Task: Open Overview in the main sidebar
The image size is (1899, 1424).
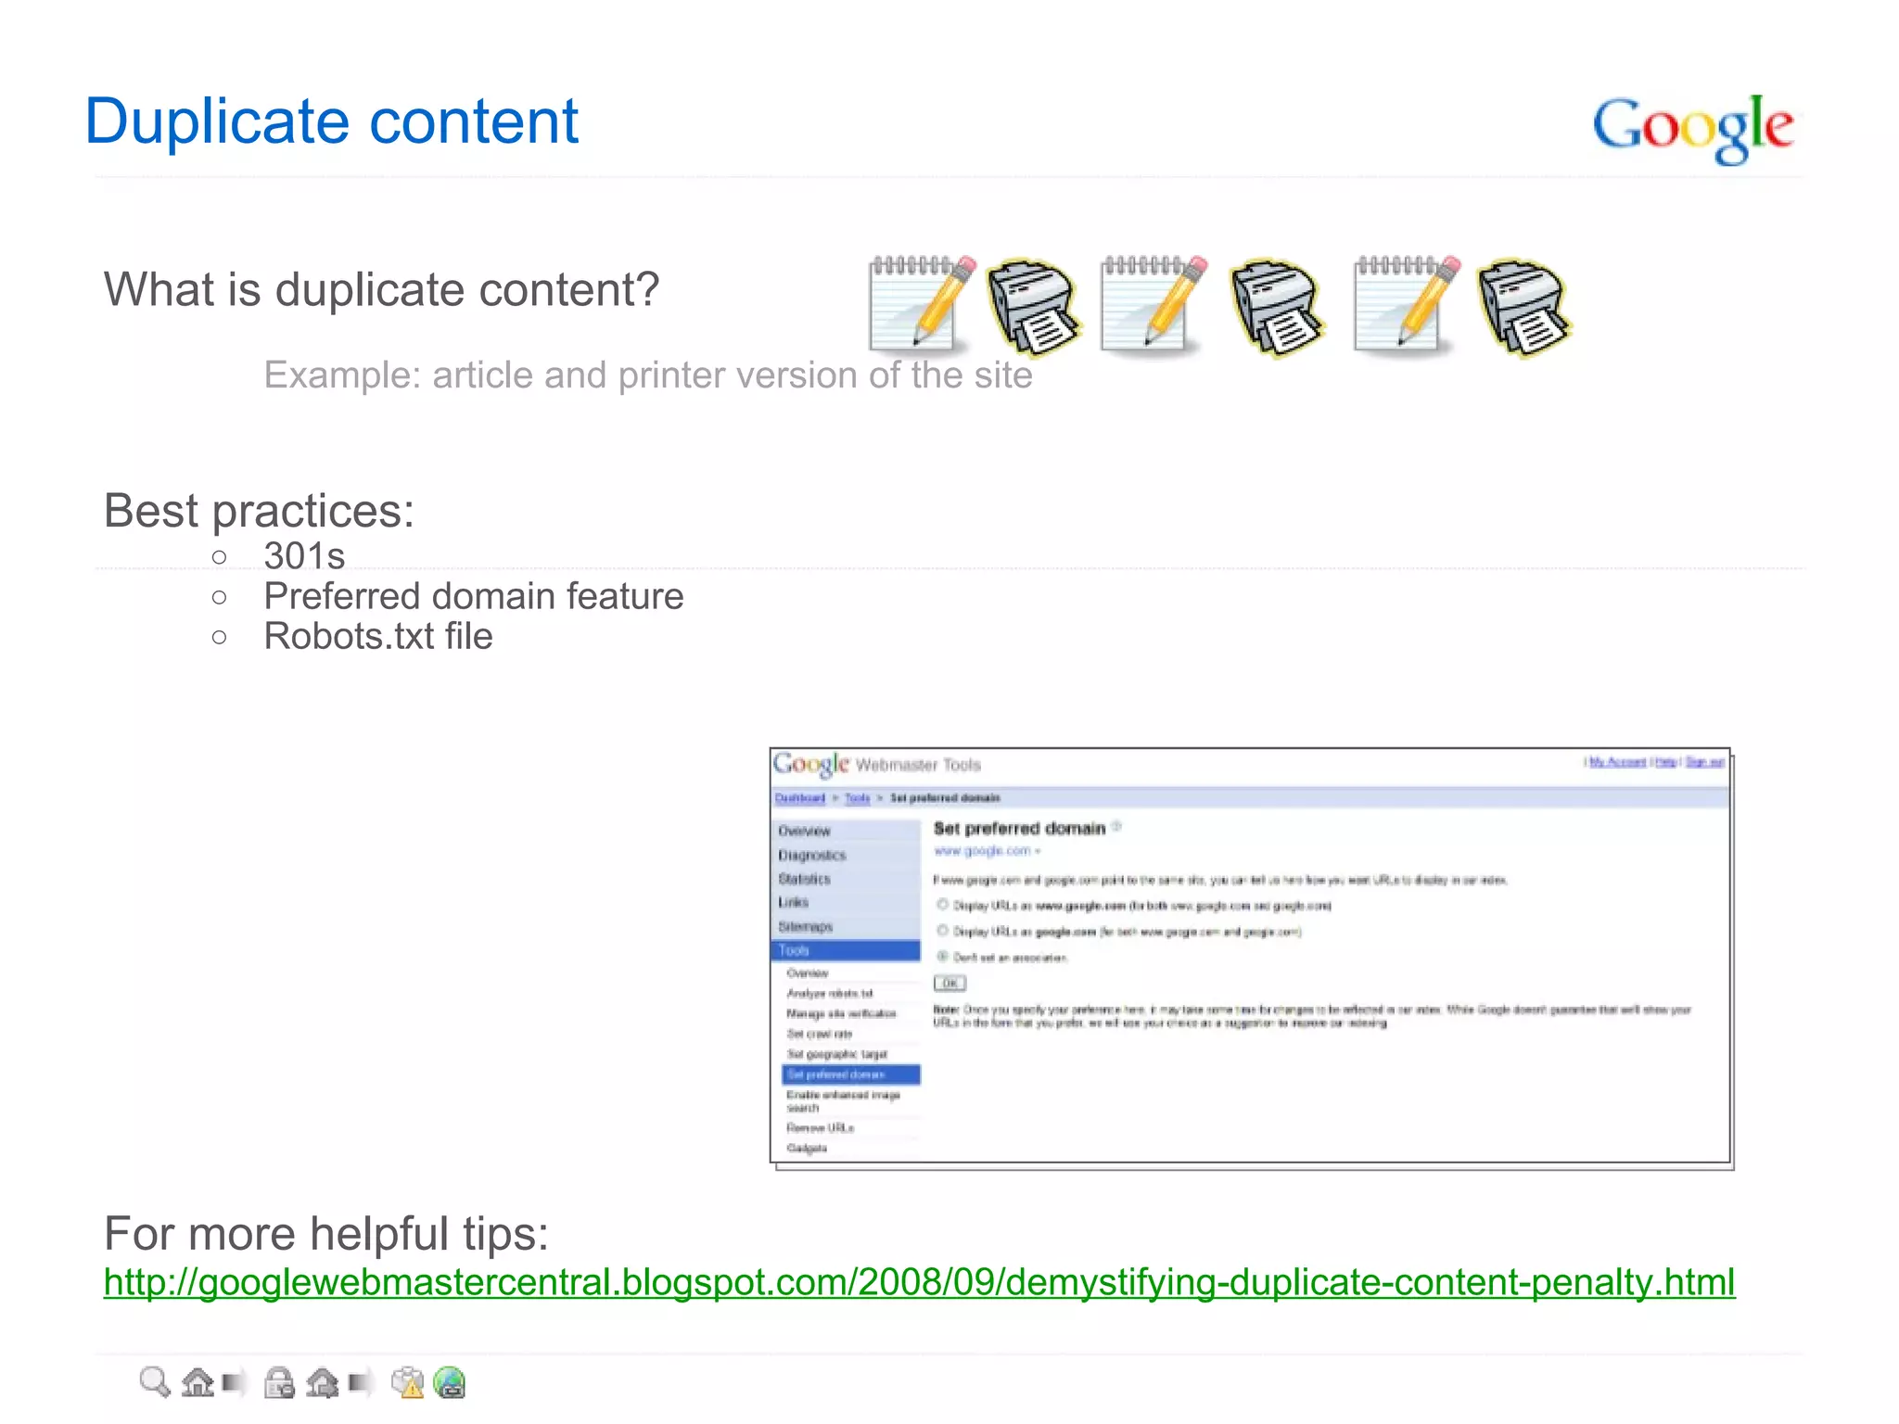Action: pyautogui.click(x=846, y=831)
